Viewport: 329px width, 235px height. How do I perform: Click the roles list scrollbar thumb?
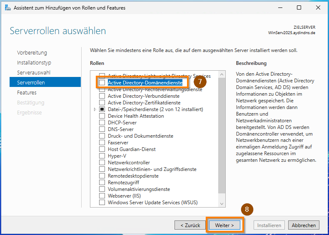coord(222,136)
